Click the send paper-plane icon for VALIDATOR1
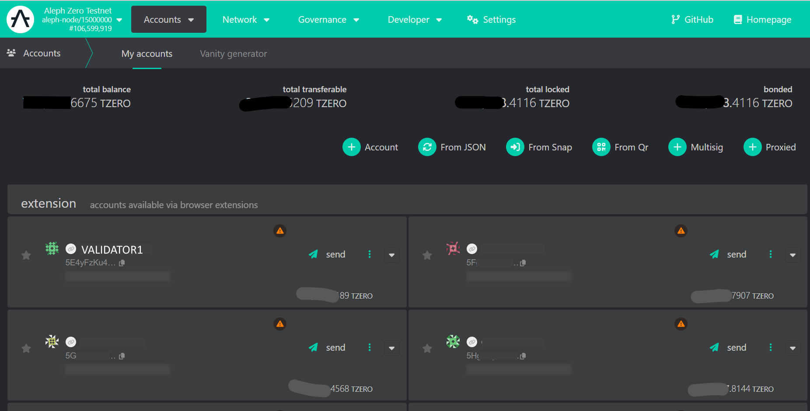The height and width of the screenshot is (411, 810). tap(313, 254)
